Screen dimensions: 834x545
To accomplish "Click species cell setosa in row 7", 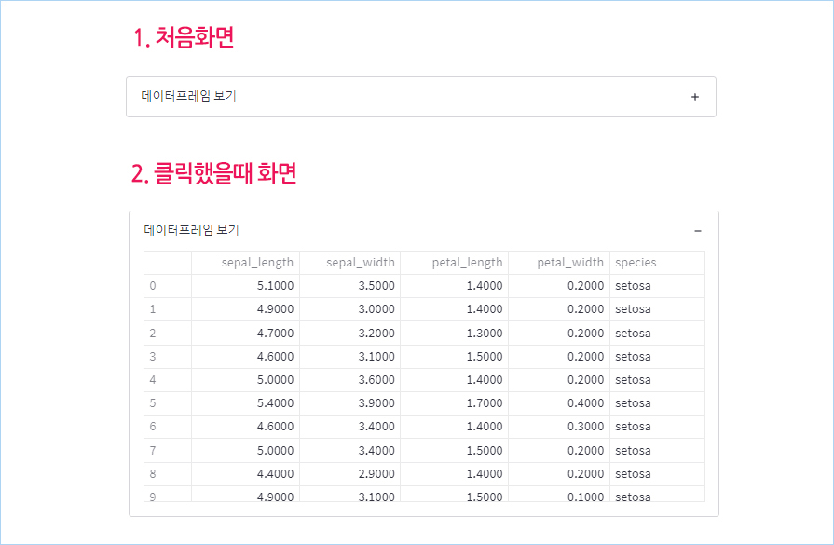I will coord(657,451).
